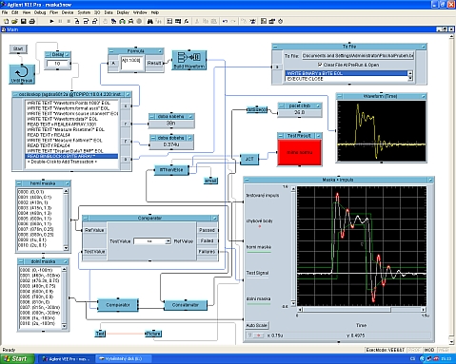
Task: Click the Picture object
Action: 153,334
